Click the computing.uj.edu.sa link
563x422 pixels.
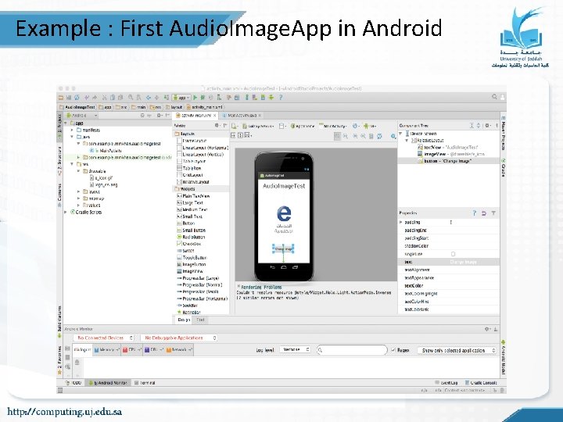point(65,412)
